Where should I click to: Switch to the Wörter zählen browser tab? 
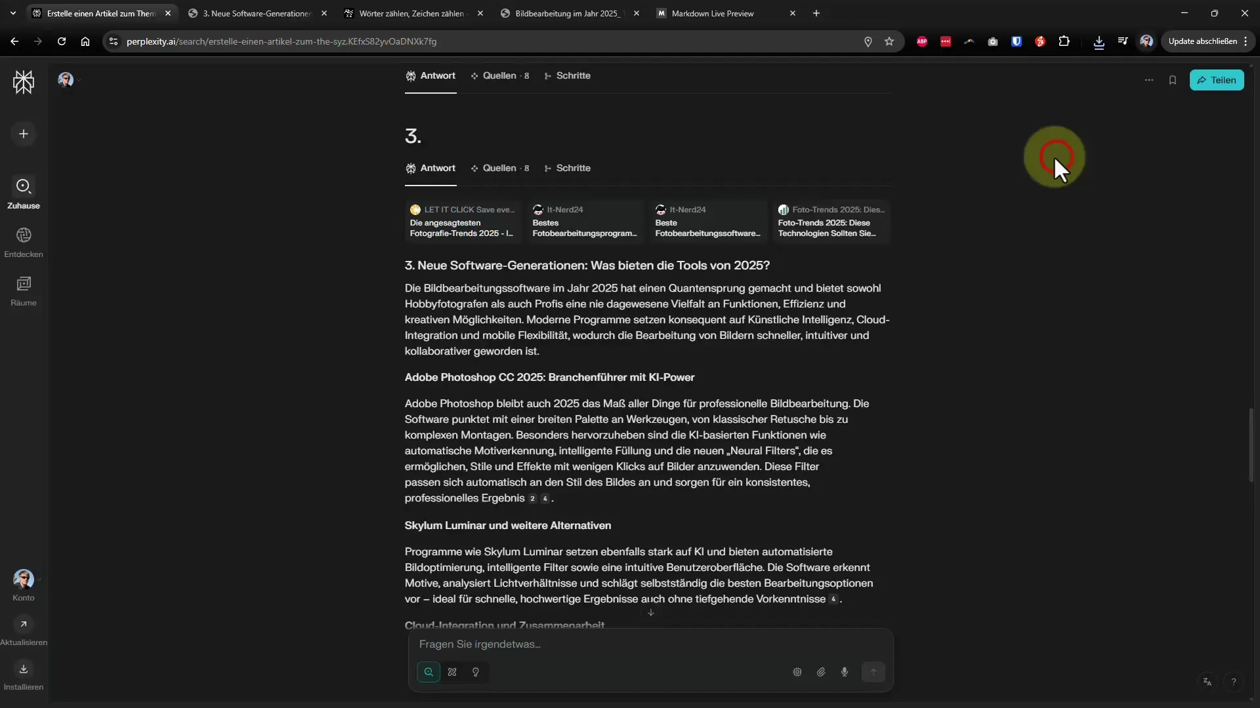pos(411,13)
